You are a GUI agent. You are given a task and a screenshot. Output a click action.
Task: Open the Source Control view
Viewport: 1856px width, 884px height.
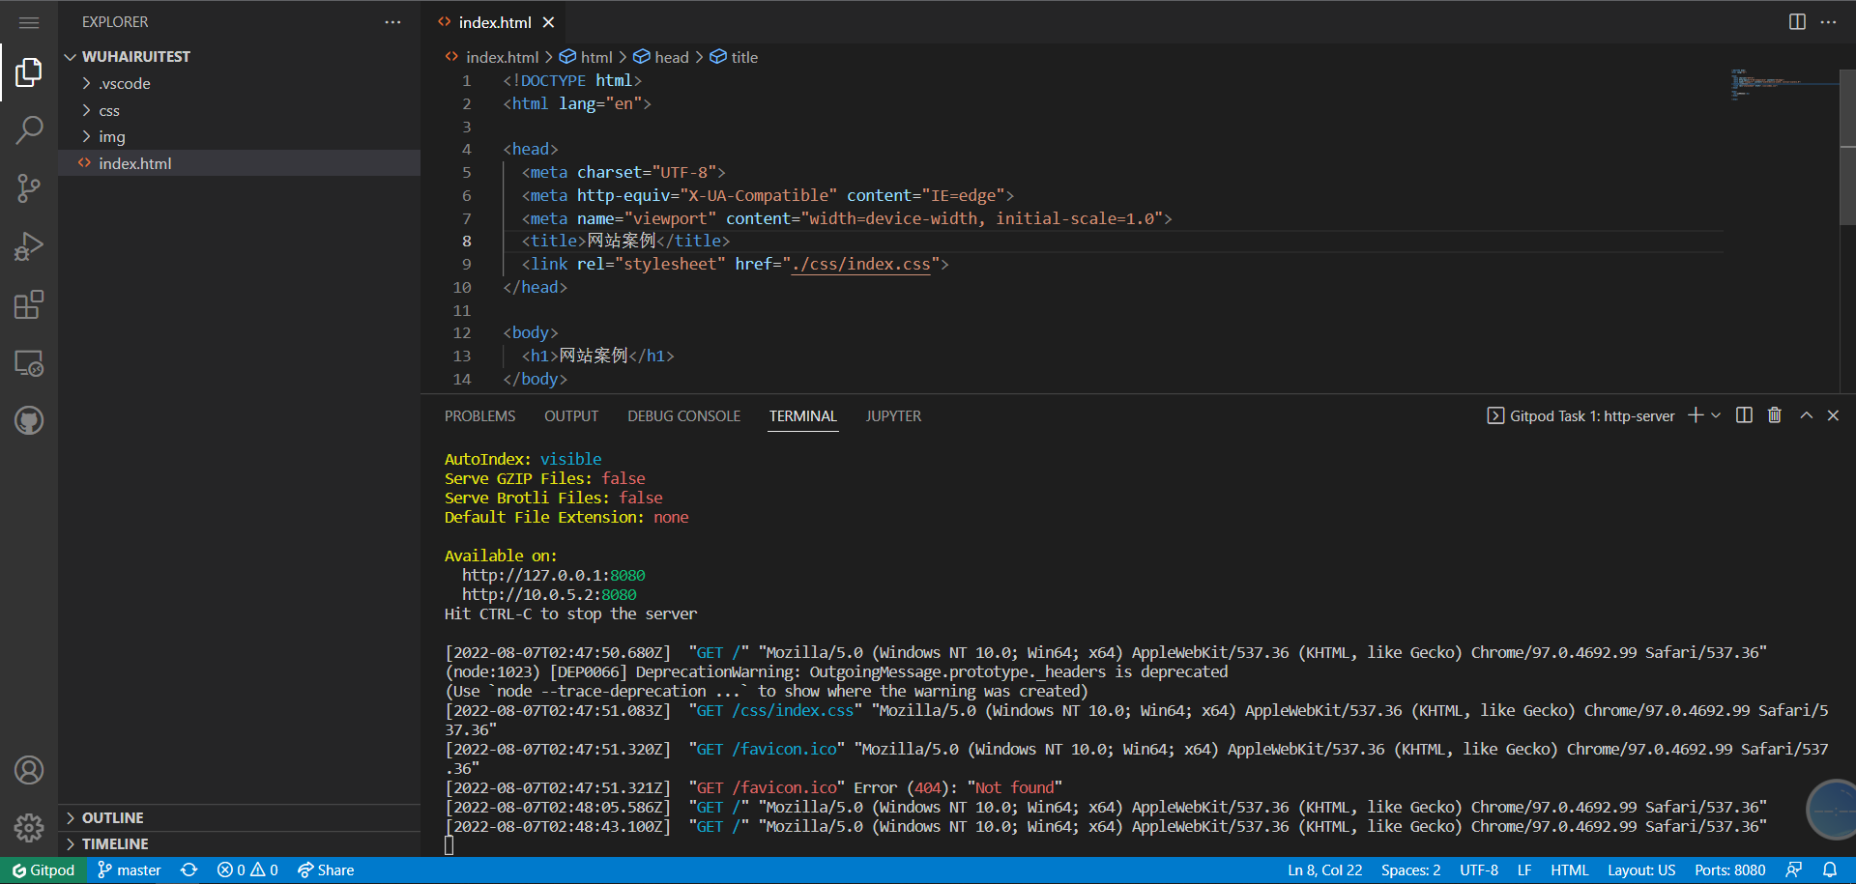point(29,188)
